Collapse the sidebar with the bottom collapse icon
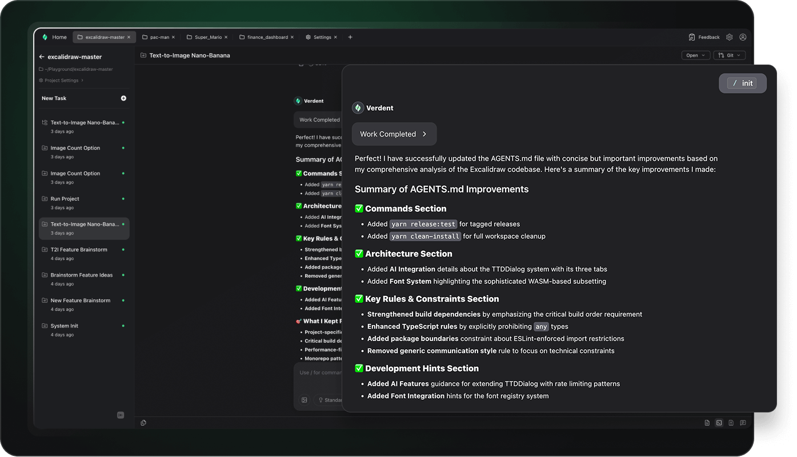This screenshot has width=797, height=457. tap(121, 415)
